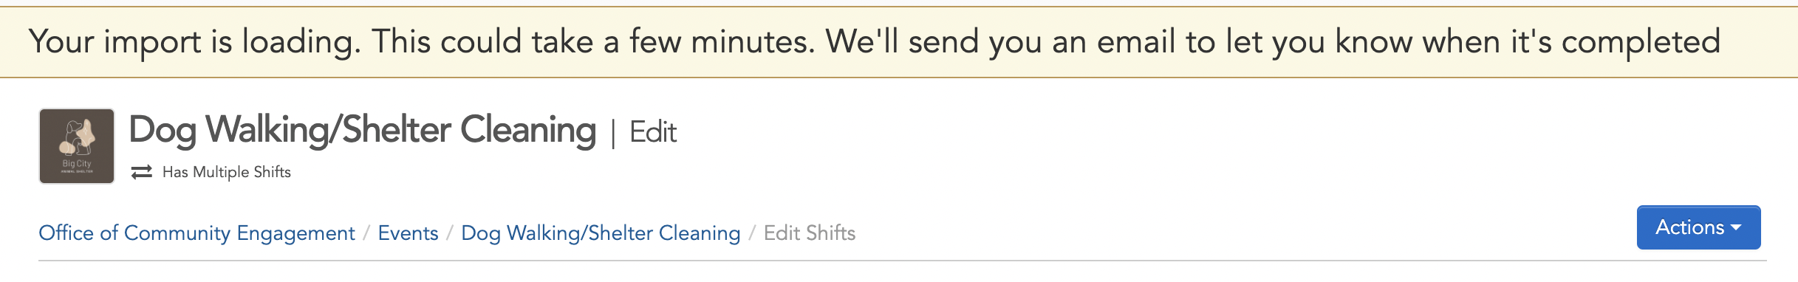Click the Has Multiple Shifts label

point(227,172)
